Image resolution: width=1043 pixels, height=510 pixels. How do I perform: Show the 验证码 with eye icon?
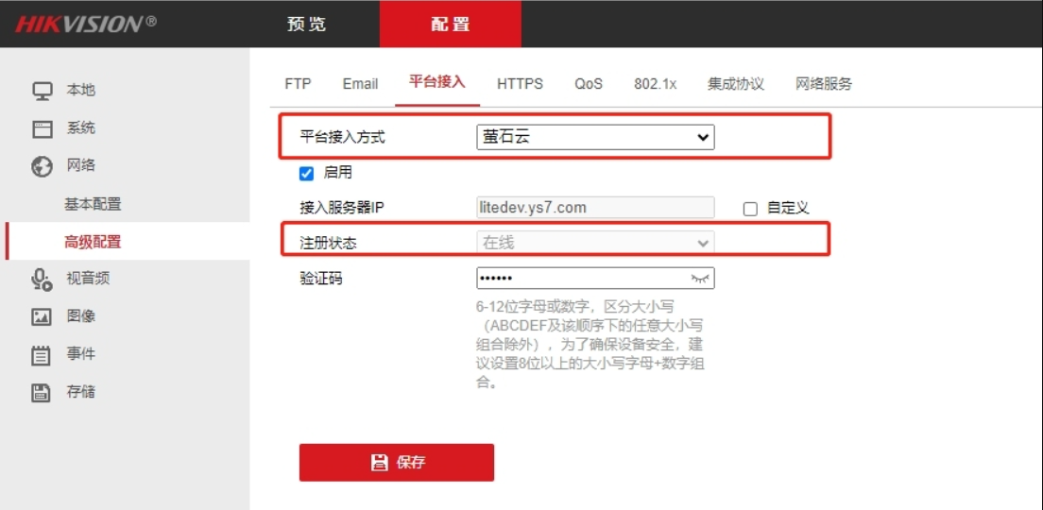point(699,279)
